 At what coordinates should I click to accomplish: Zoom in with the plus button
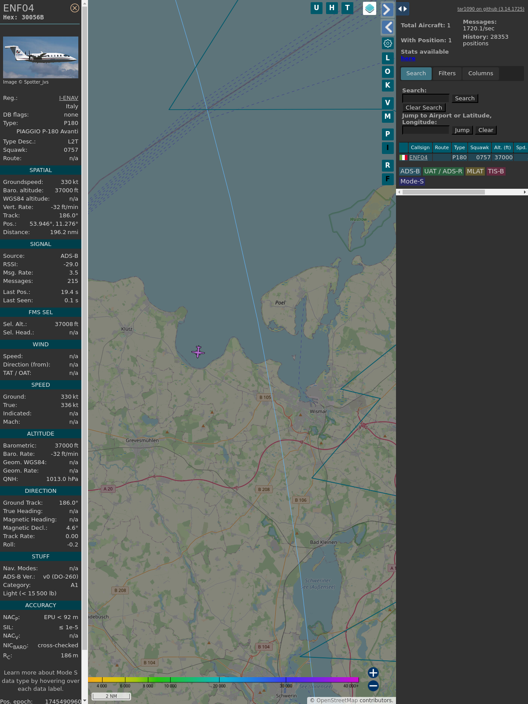coord(373,672)
